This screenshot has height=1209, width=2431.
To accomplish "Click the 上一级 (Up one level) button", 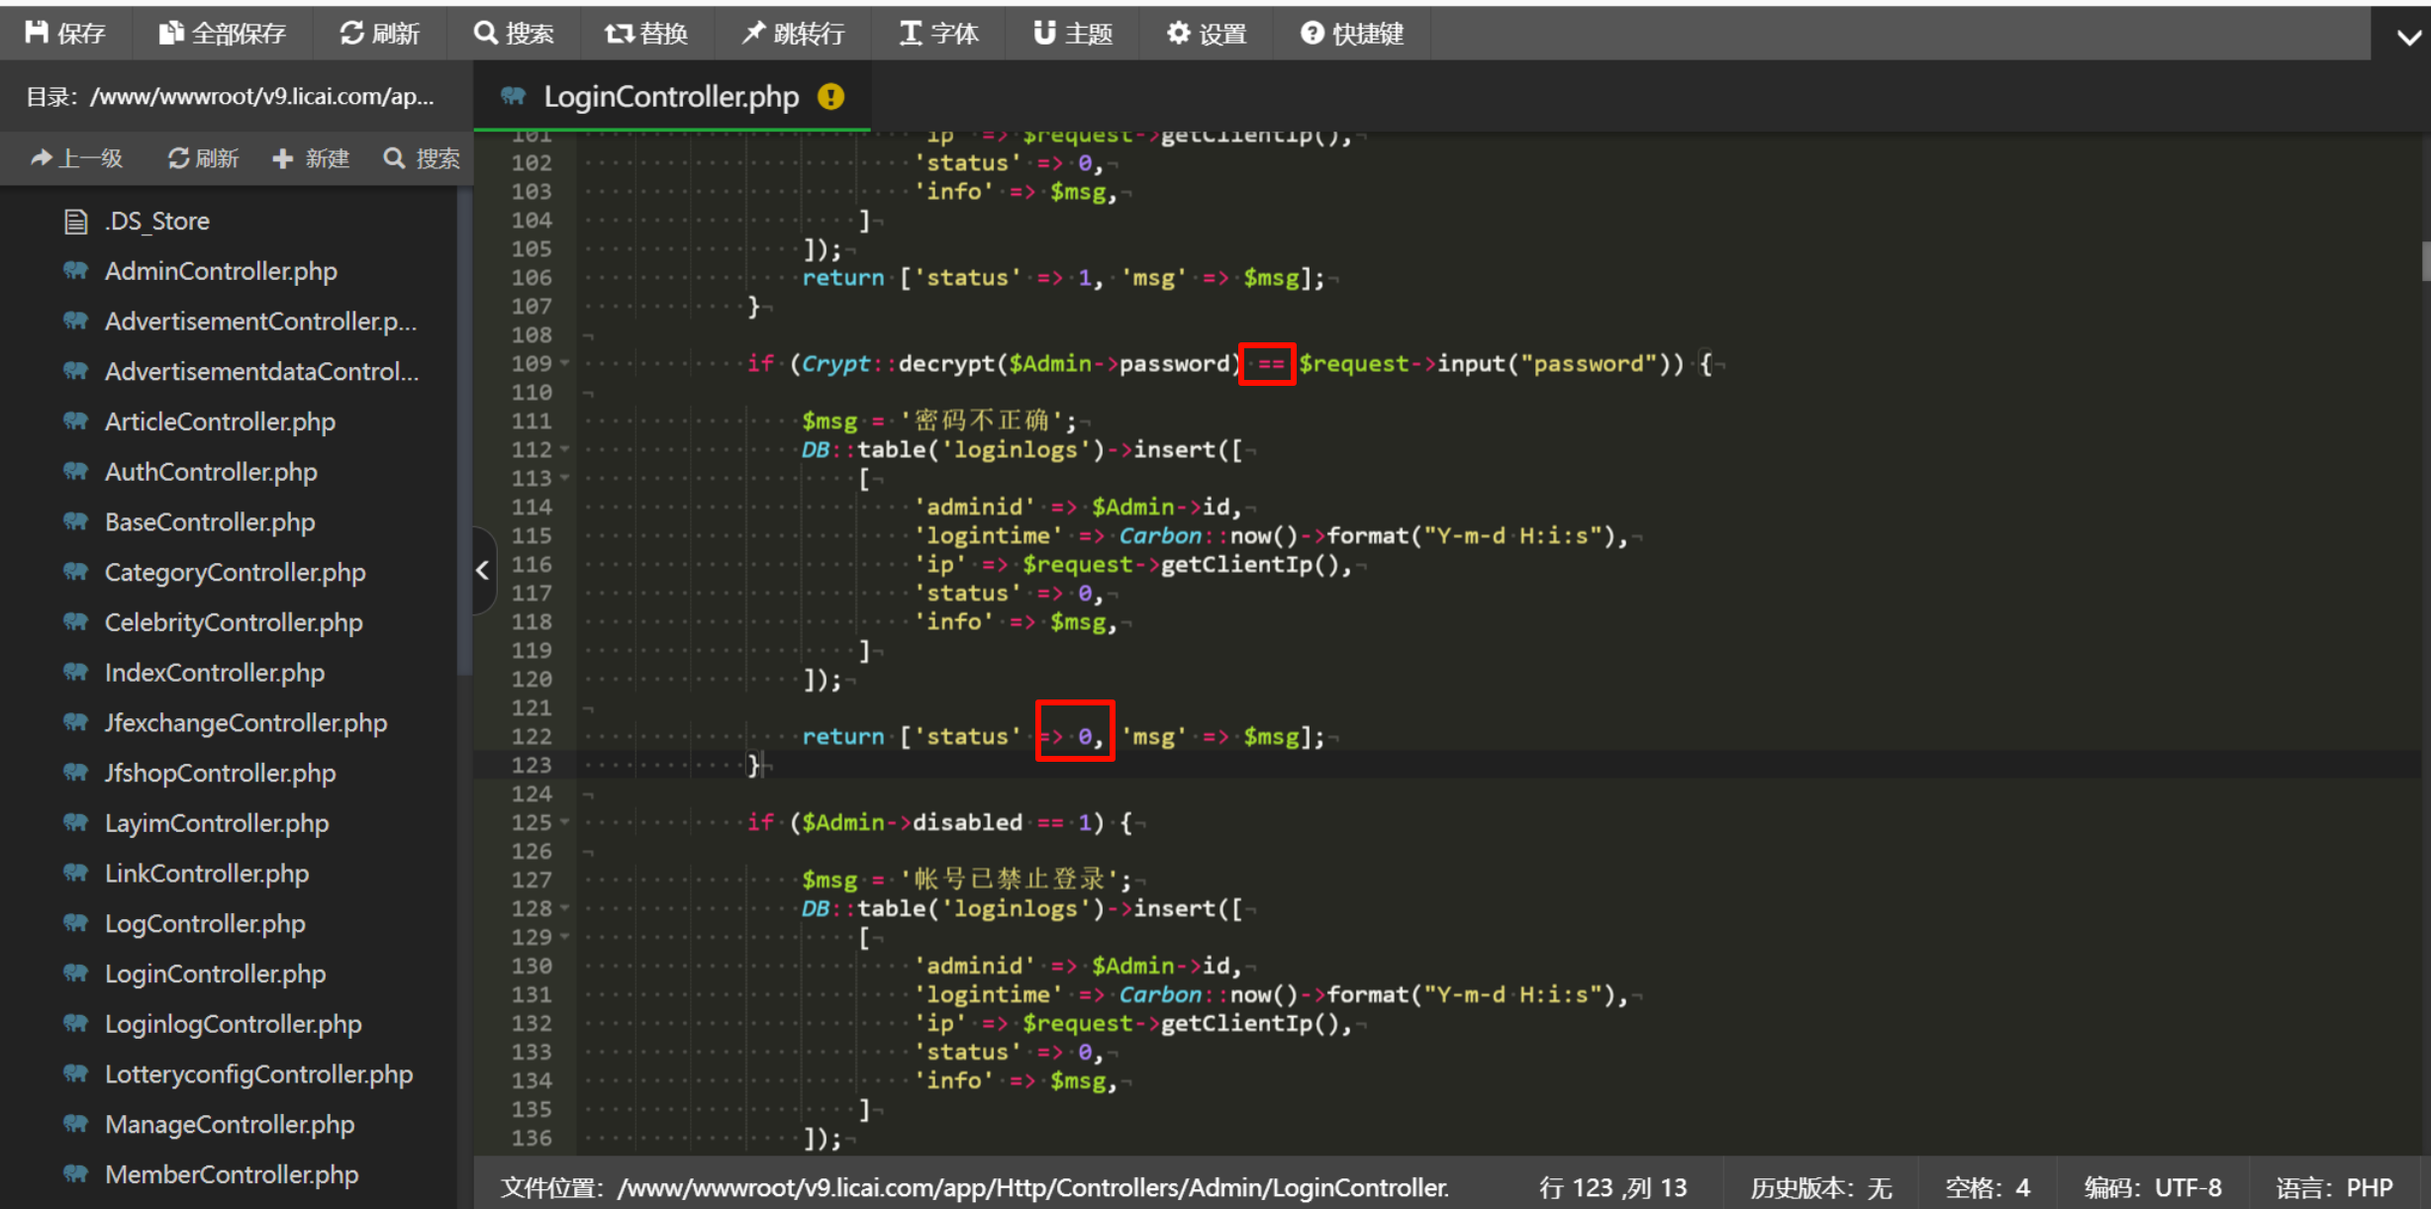I will pyautogui.click(x=77, y=158).
